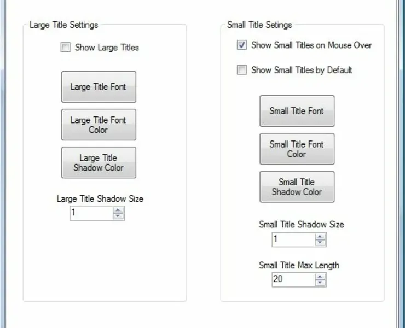
Task: Click the Small Title Setings group label
Action: (x=259, y=25)
